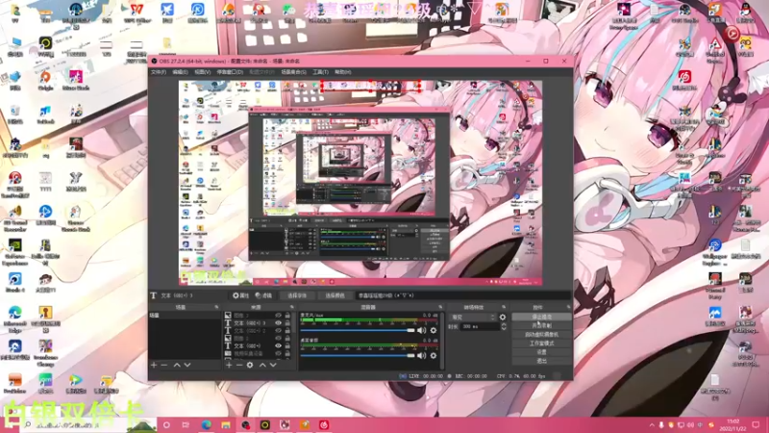Click the top streaming button in controls
This screenshot has width=769, height=433.
click(x=541, y=317)
